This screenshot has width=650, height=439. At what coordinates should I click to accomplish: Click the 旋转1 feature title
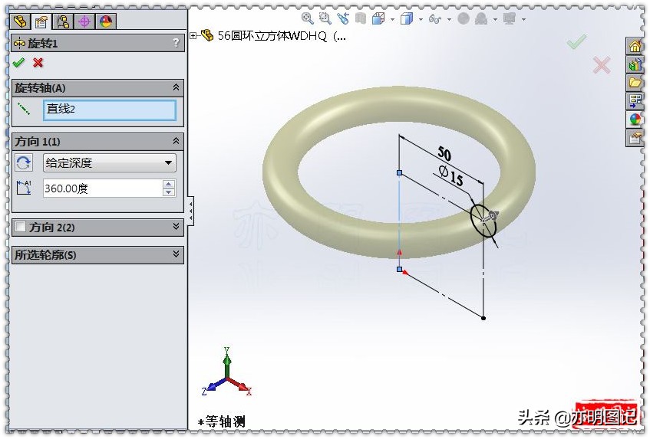click(x=43, y=43)
